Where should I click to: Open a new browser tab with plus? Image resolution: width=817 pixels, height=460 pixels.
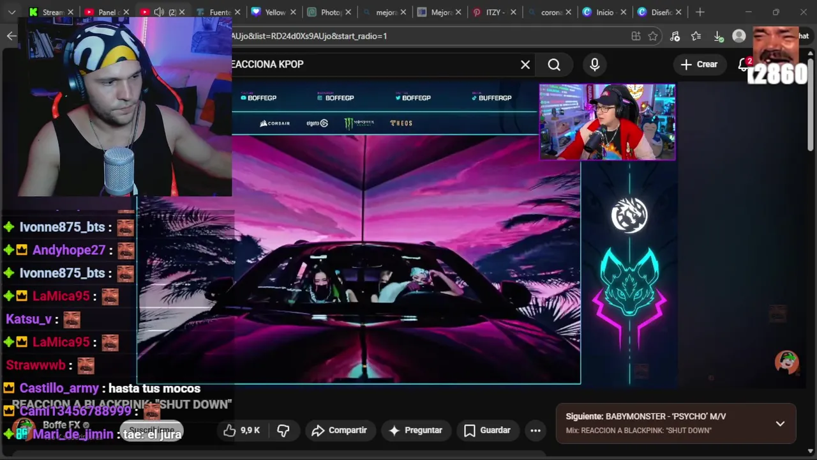click(700, 12)
